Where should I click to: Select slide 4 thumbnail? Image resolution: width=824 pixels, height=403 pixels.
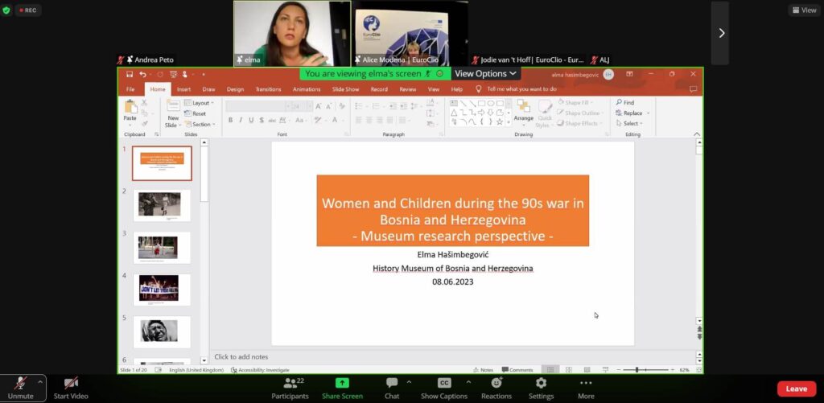coord(162,289)
